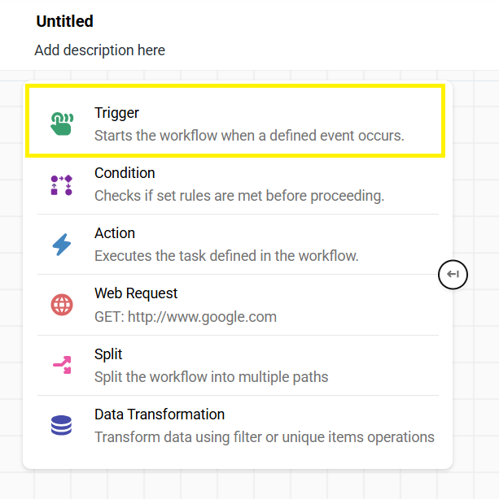The height and width of the screenshot is (499, 499).
Task: Click the pink Split arrows icon
Action: click(61, 366)
